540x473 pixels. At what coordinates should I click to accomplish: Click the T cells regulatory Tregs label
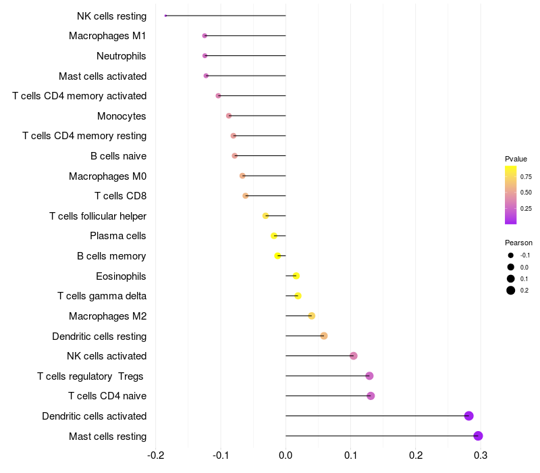click(91, 376)
